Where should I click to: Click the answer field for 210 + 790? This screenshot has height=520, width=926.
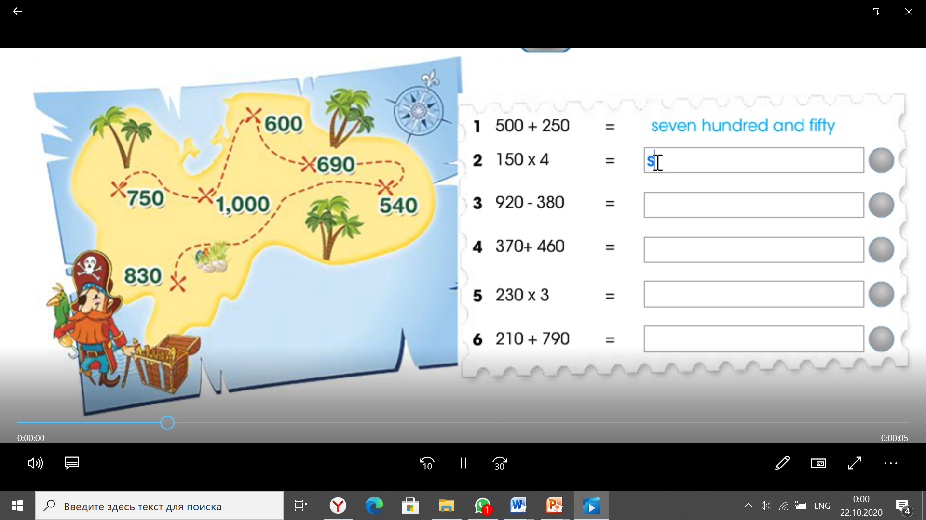coord(753,339)
